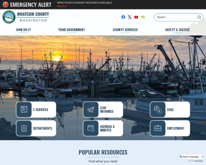Click the red Emergency Alert indicator
Viewport: 206px width, 165px height.
[x=5, y=4]
